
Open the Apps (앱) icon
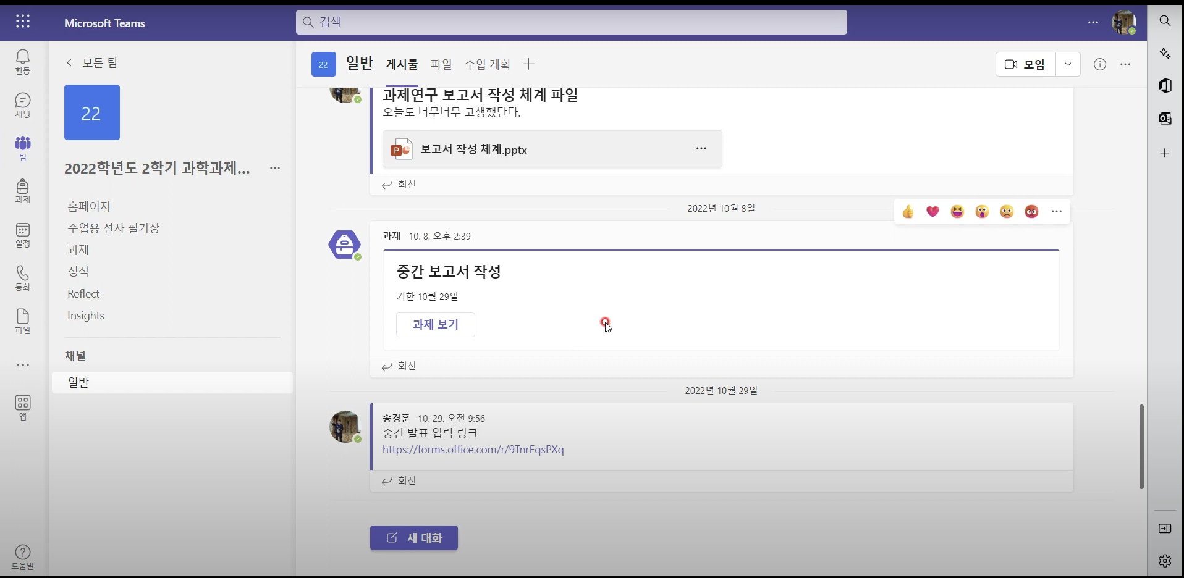pos(23,408)
